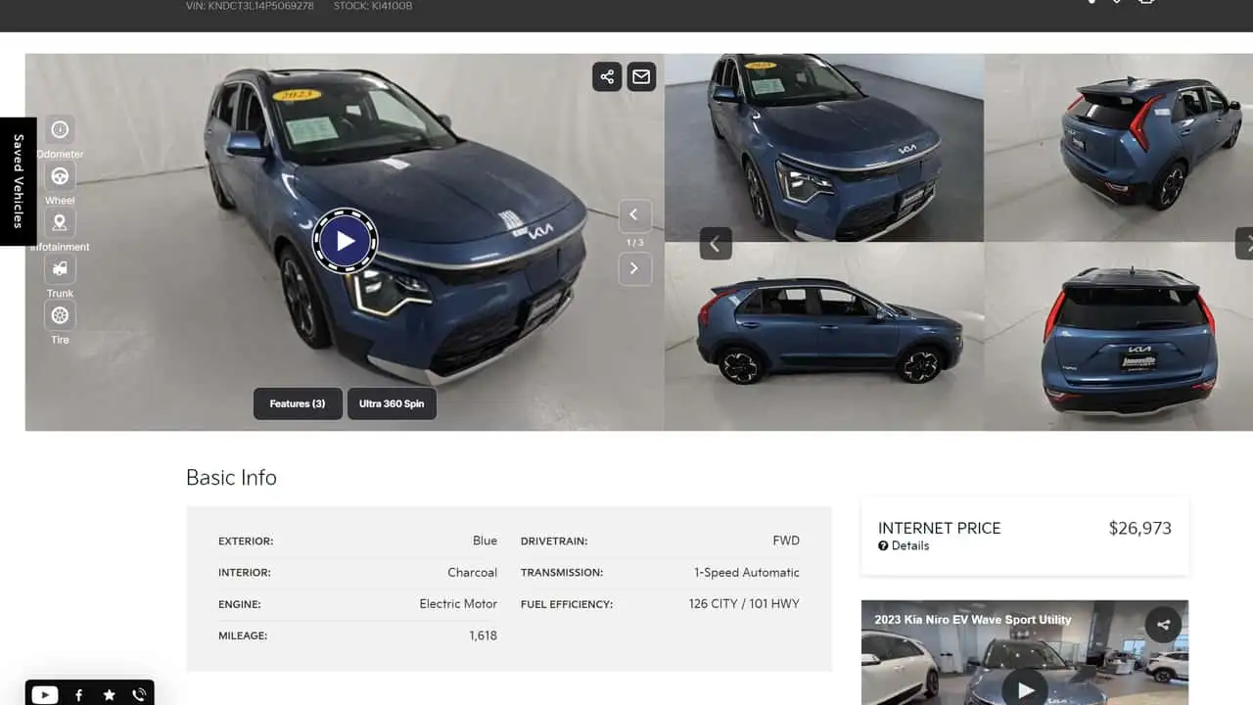The height and width of the screenshot is (705, 1253).
Task: Click the Ultra 360 Spin button
Action: pyautogui.click(x=392, y=403)
